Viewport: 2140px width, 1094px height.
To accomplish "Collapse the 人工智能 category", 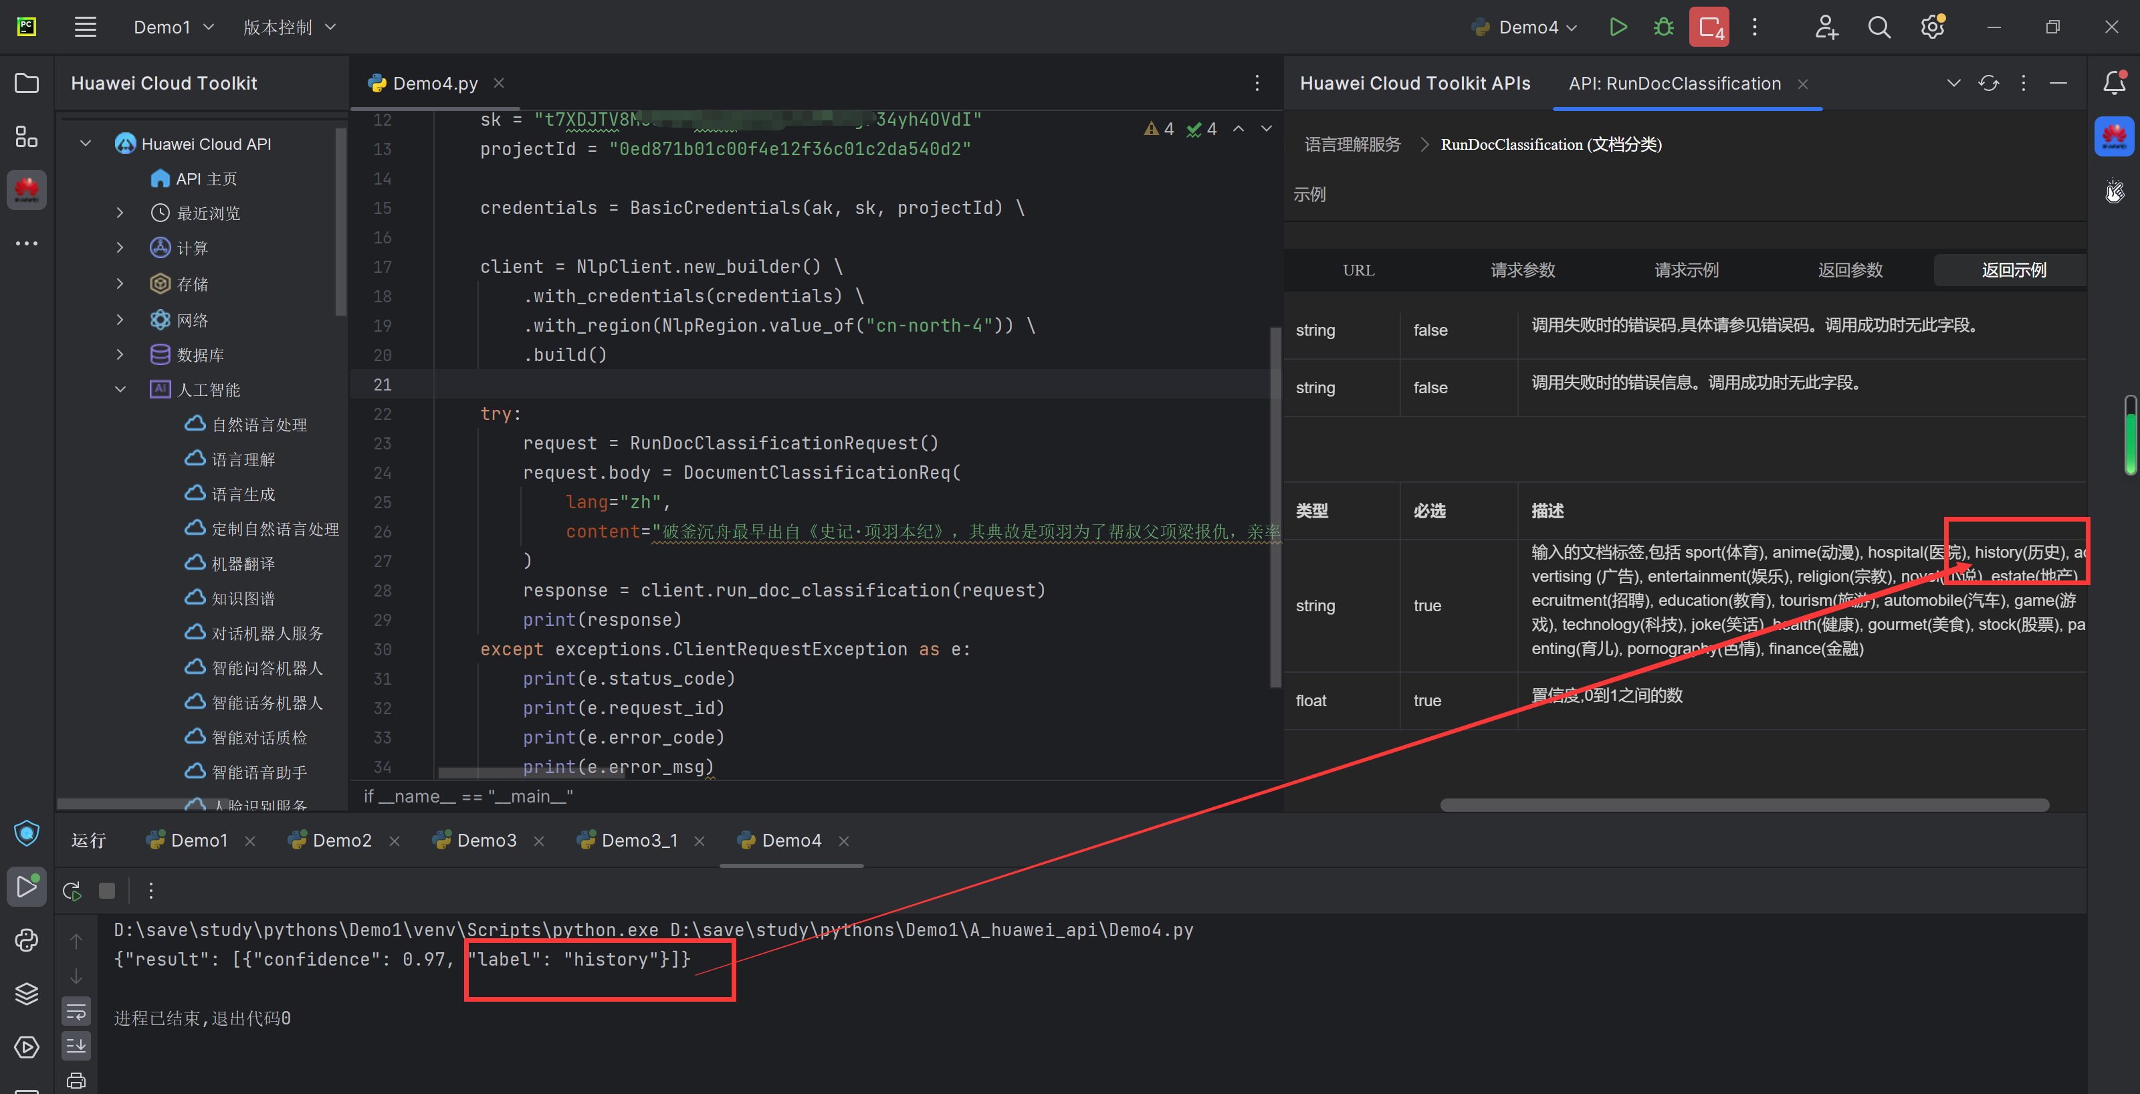I will [x=120, y=389].
